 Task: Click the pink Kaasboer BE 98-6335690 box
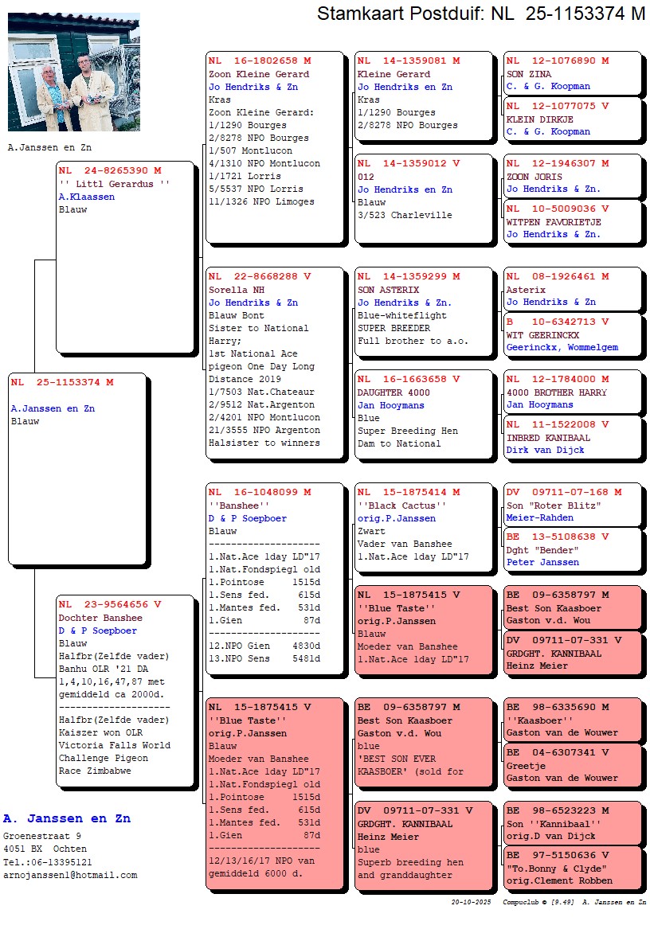click(x=572, y=720)
